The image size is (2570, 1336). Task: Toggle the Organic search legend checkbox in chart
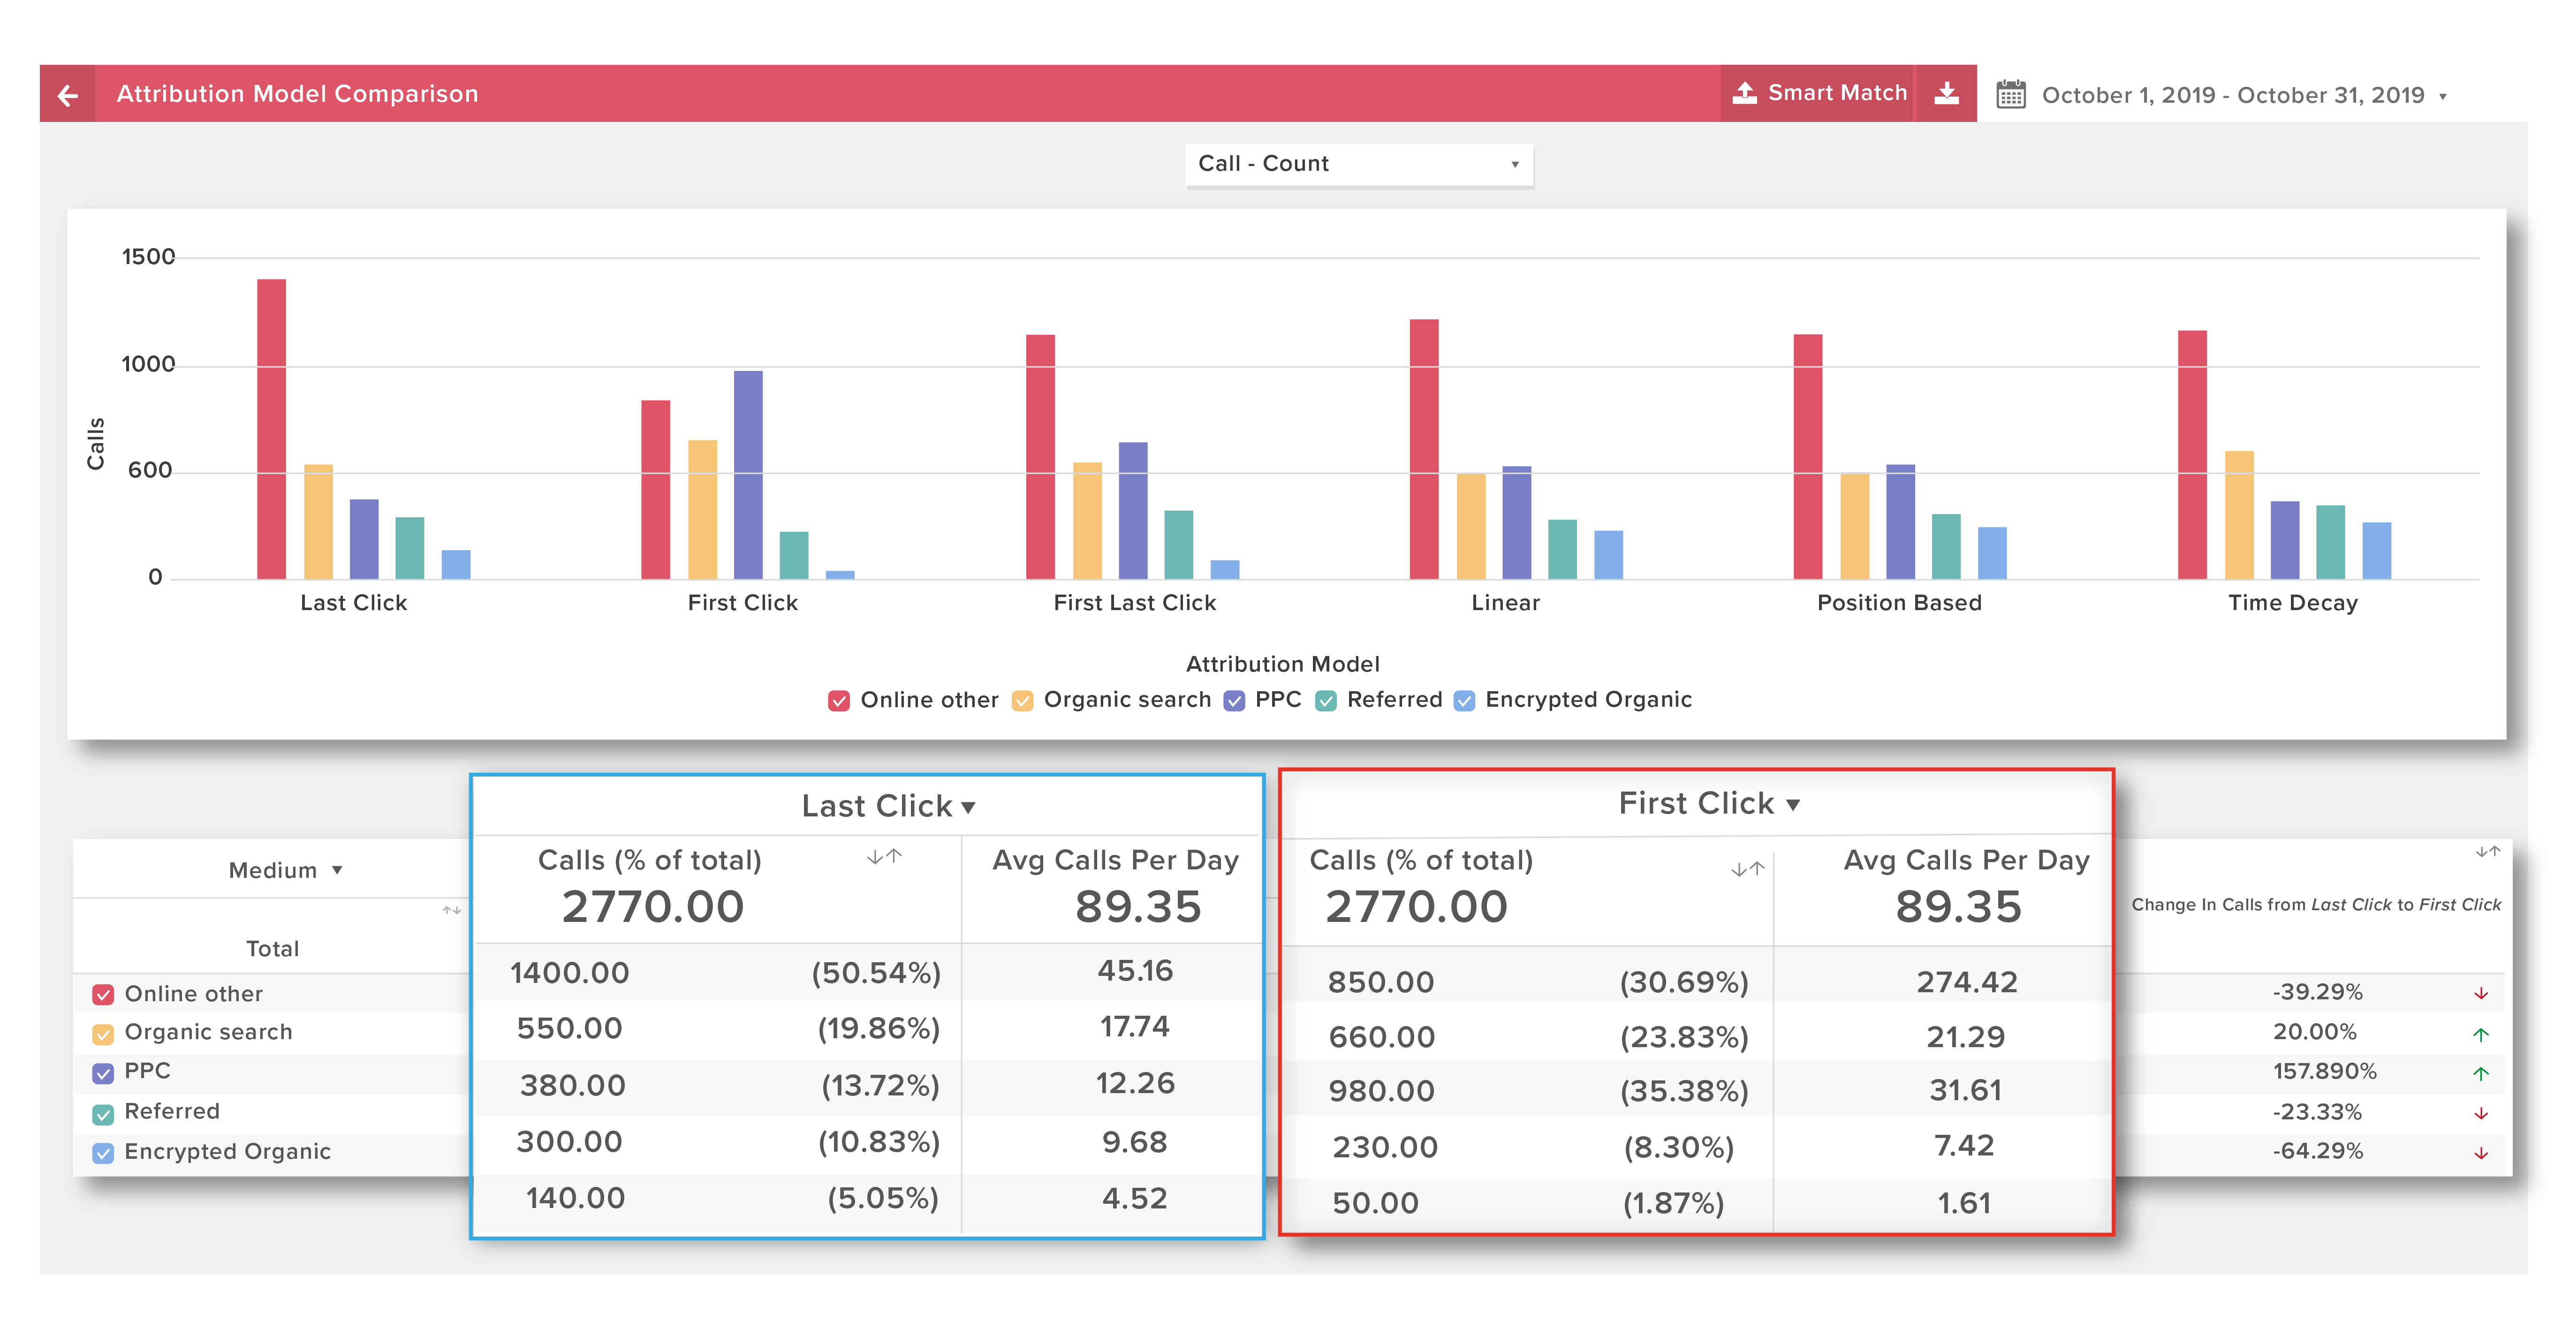coord(1023,701)
